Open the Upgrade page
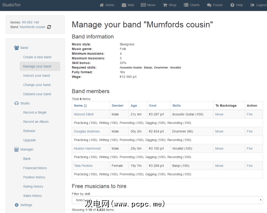Image resolution: width=267 pixels, height=213 pixels. click(29, 140)
